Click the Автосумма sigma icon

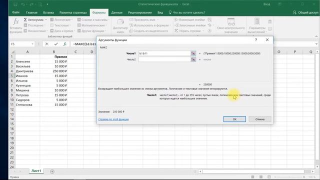click(25, 19)
